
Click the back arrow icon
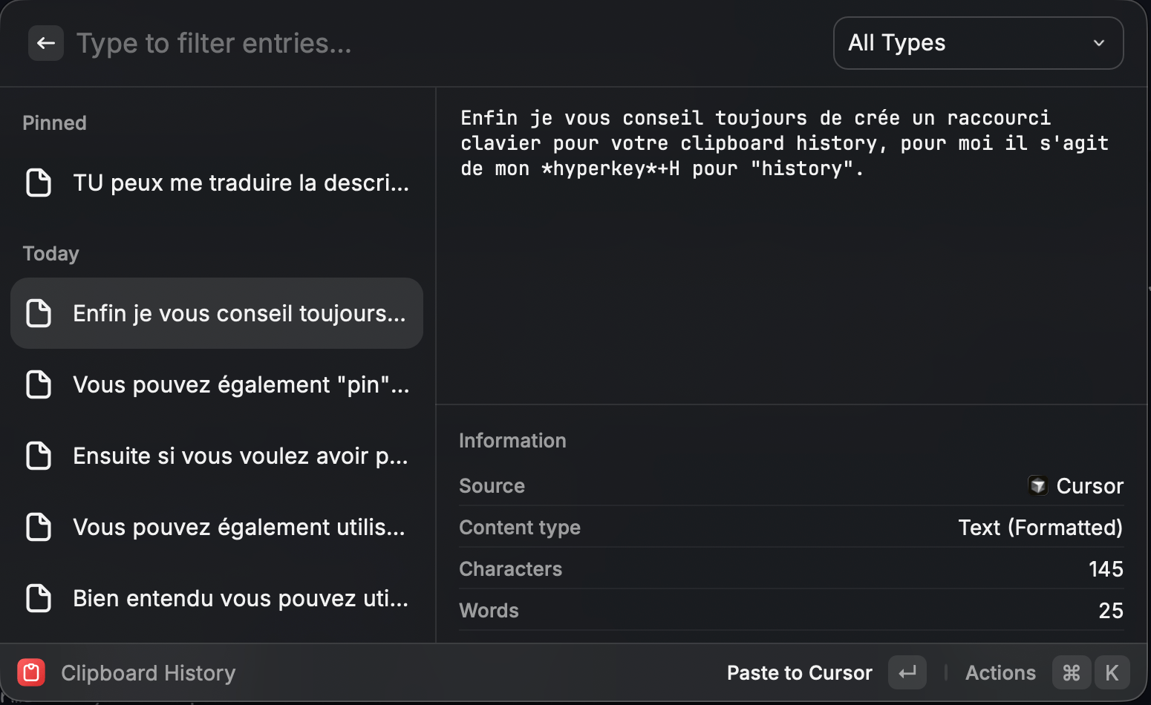[x=46, y=43]
